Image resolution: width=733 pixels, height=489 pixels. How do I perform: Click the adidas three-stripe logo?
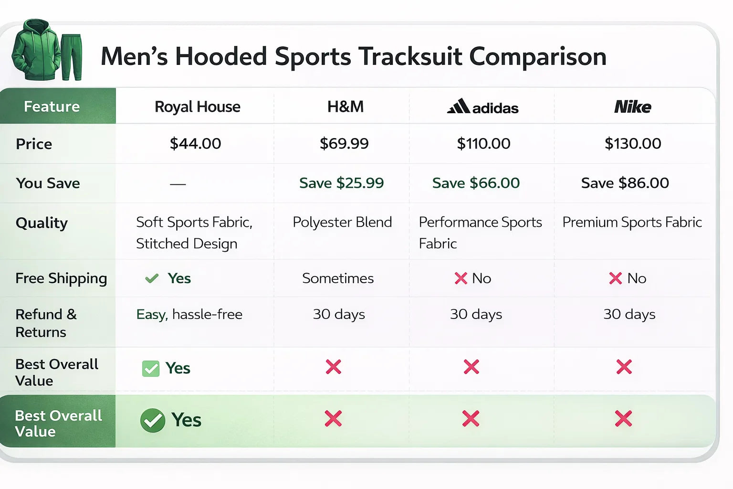(459, 106)
